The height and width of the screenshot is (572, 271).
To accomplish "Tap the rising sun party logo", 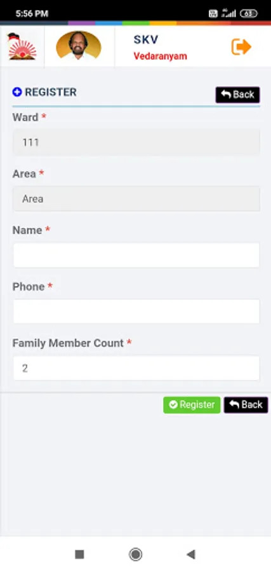I will [22, 46].
